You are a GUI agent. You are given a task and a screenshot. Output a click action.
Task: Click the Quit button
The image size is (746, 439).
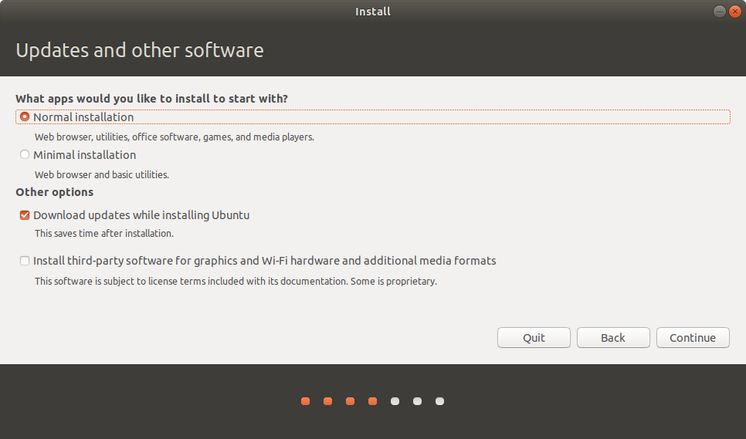point(534,338)
